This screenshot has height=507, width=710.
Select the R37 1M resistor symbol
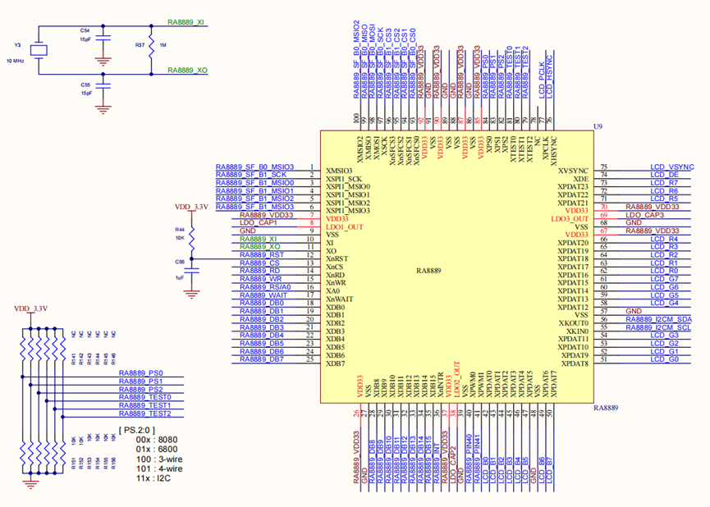click(151, 47)
